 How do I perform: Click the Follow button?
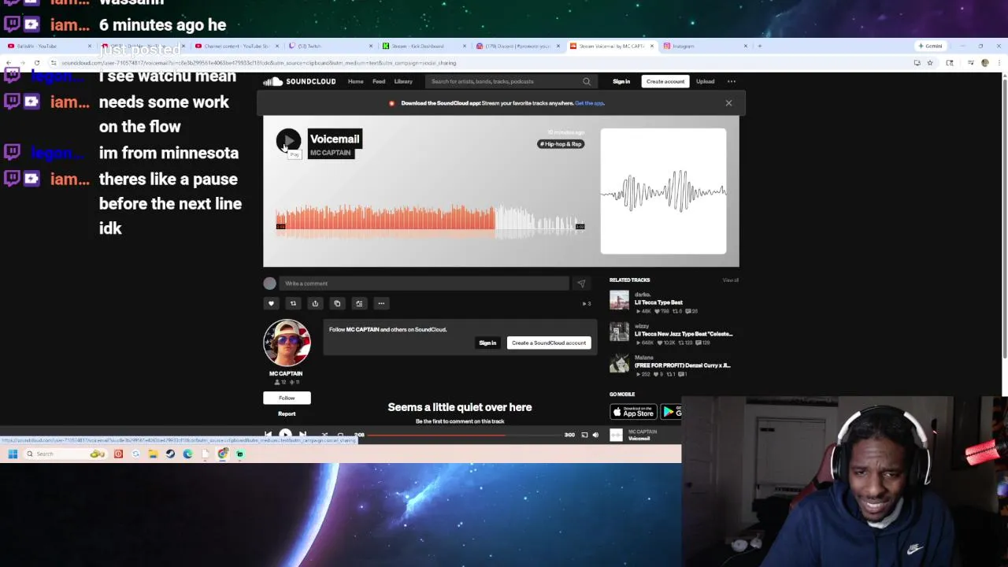click(x=287, y=398)
